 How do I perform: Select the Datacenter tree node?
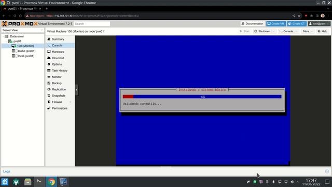pyautogui.click(x=17, y=36)
